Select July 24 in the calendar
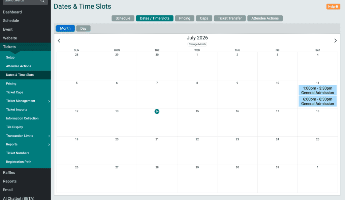The height and width of the screenshot is (200, 345). tap(277, 139)
